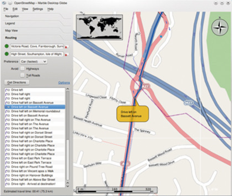Screen dimensions: 232x196
Task: Enable the Avoid Highways checkbox
Action: click(x=22, y=68)
